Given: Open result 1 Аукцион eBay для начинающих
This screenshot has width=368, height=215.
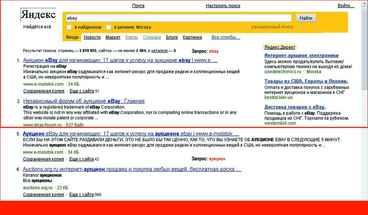Looking at the screenshot, I should (x=120, y=60).
